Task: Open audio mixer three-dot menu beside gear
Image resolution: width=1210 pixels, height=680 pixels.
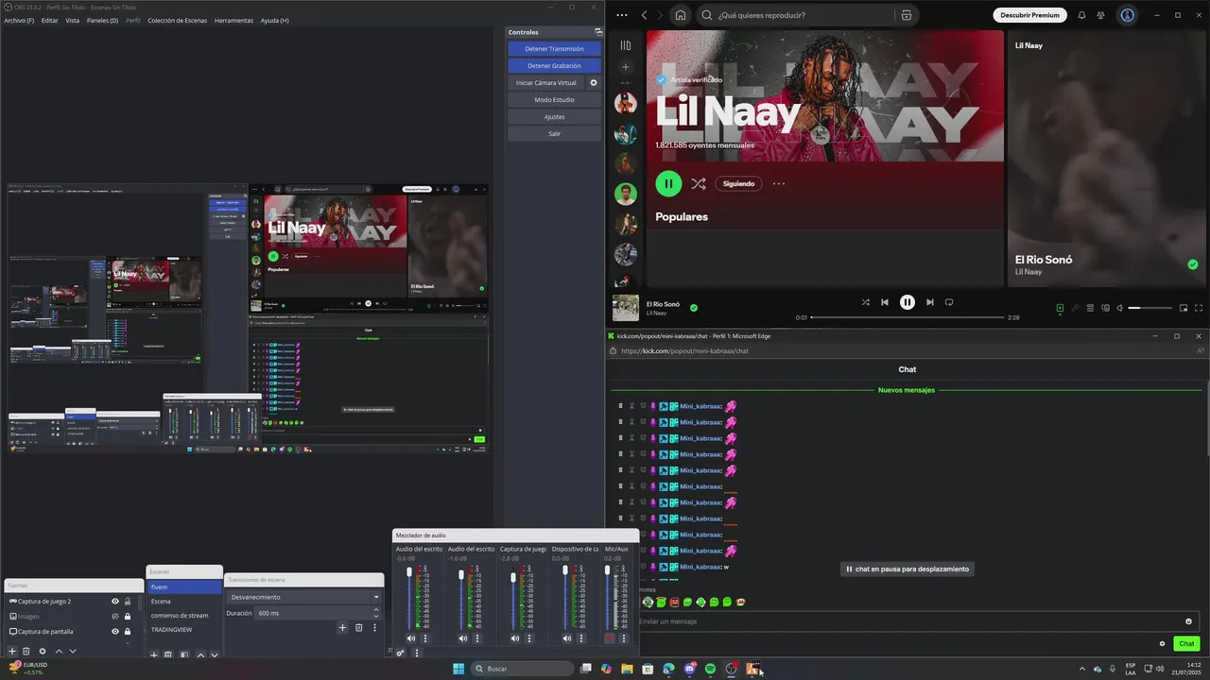Action: pyautogui.click(x=416, y=653)
